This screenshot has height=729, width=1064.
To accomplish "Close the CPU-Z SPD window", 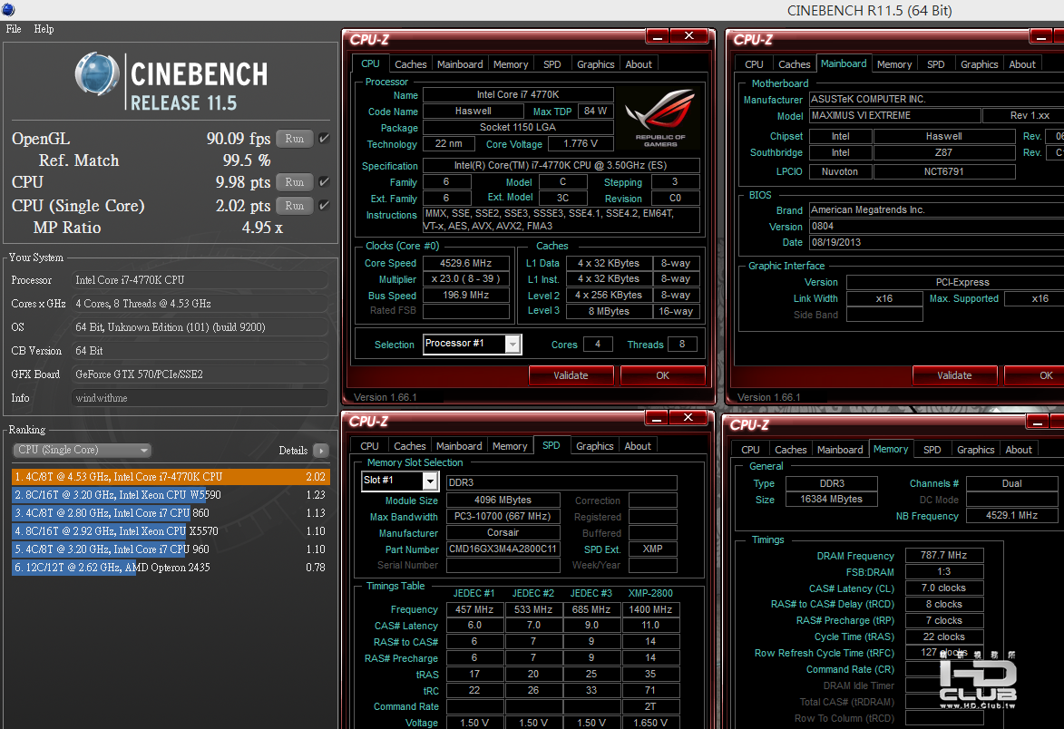I will click(688, 418).
